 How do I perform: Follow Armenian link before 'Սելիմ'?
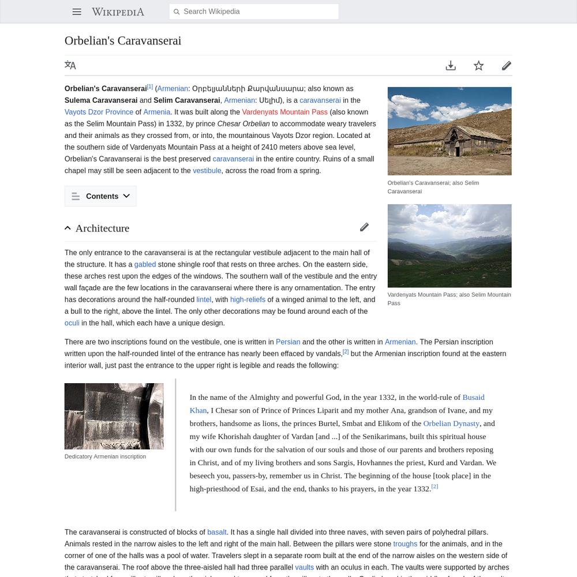click(x=239, y=100)
